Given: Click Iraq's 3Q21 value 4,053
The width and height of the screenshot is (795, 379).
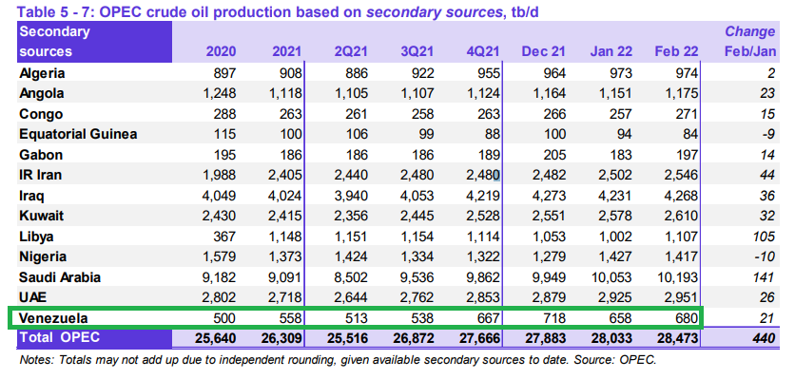Looking at the screenshot, I should tap(417, 196).
